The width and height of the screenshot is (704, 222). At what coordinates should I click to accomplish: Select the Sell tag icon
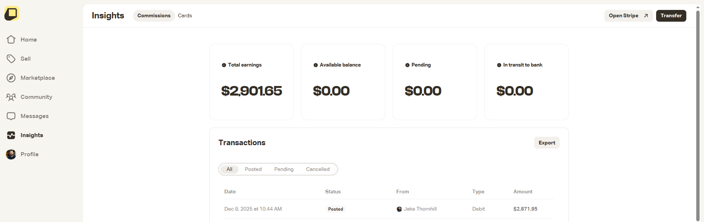(x=11, y=58)
